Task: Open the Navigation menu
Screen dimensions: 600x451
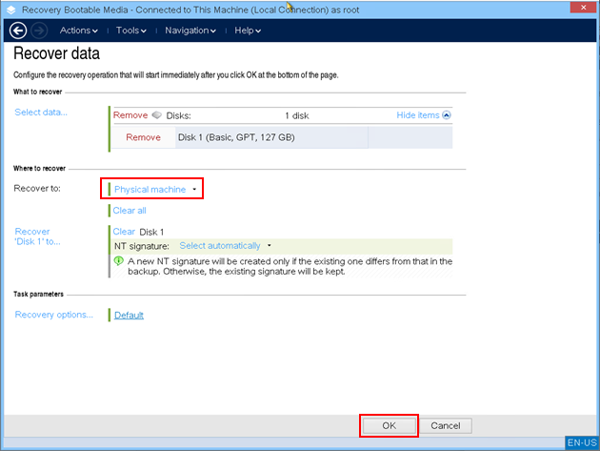Action: 190,31
